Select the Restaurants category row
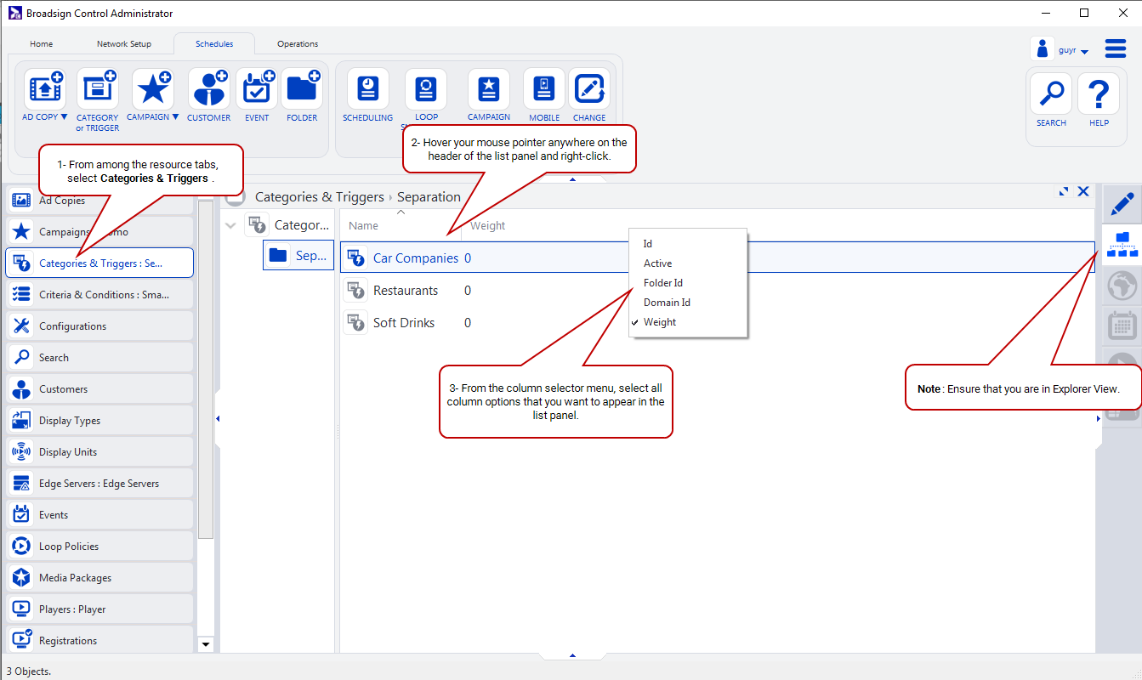The height and width of the screenshot is (680, 1142). (406, 291)
